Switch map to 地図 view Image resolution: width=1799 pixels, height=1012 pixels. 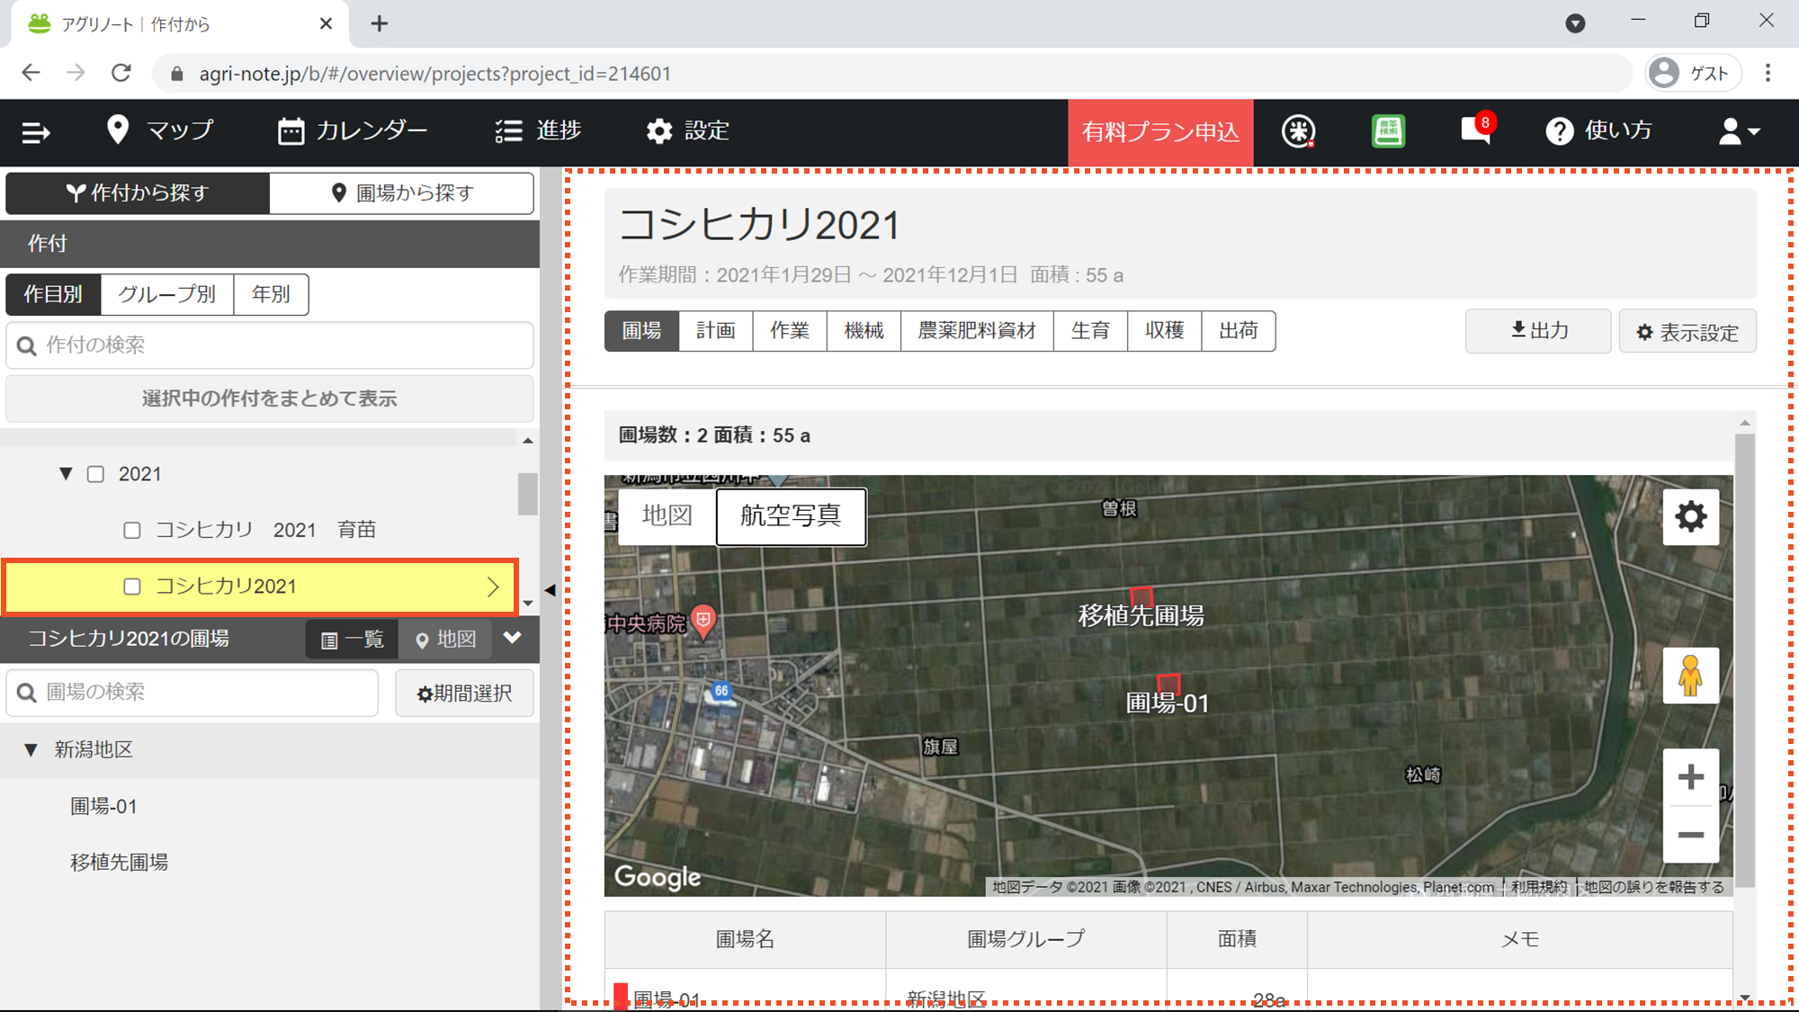[x=667, y=515]
